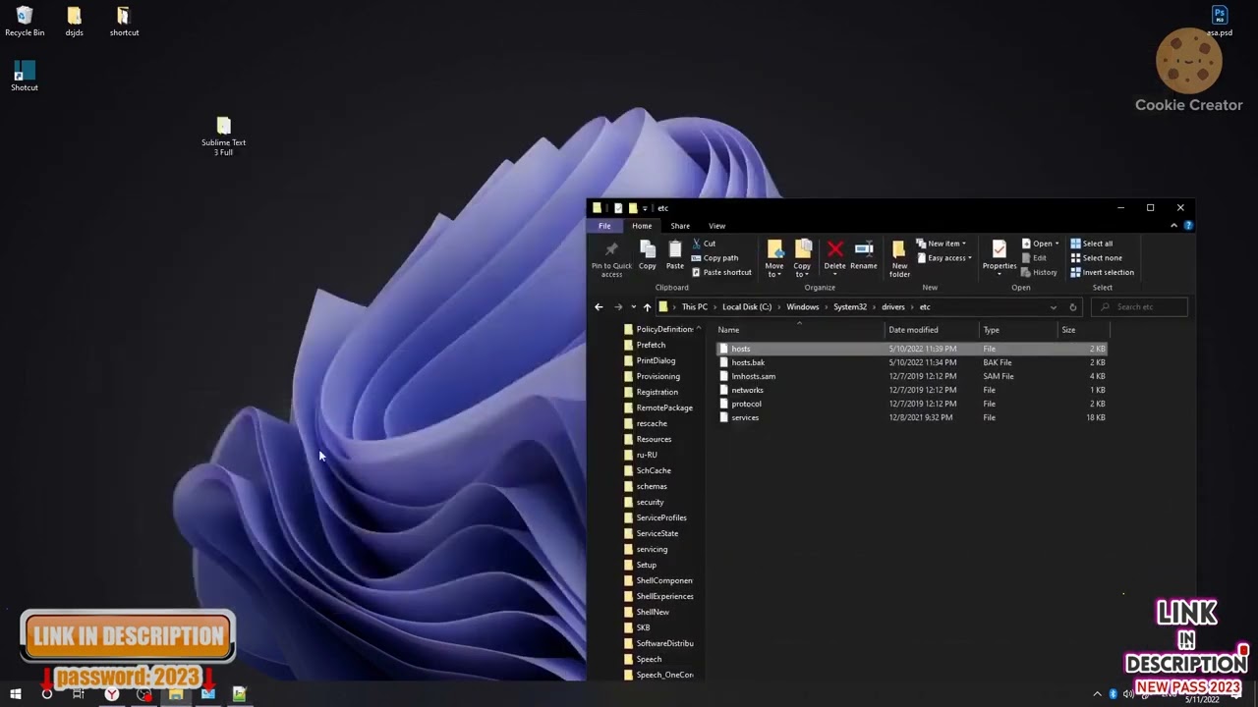The width and height of the screenshot is (1258, 707).
Task: Select the networks file
Action: (912, 390)
